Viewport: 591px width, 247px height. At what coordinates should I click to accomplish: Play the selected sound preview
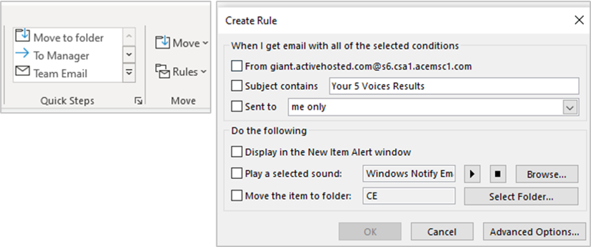[472, 174]
